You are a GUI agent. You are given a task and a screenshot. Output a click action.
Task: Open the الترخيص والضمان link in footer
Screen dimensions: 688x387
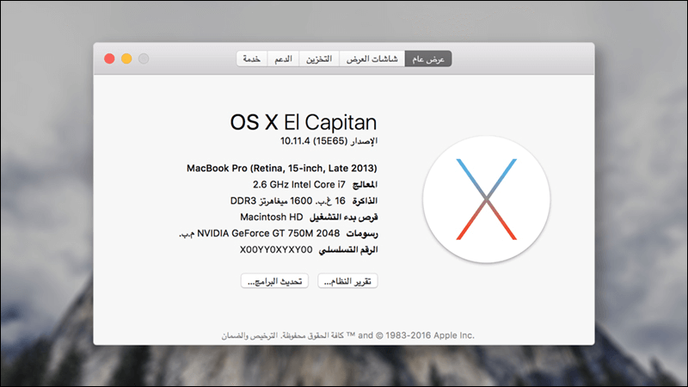click(249, 335)
